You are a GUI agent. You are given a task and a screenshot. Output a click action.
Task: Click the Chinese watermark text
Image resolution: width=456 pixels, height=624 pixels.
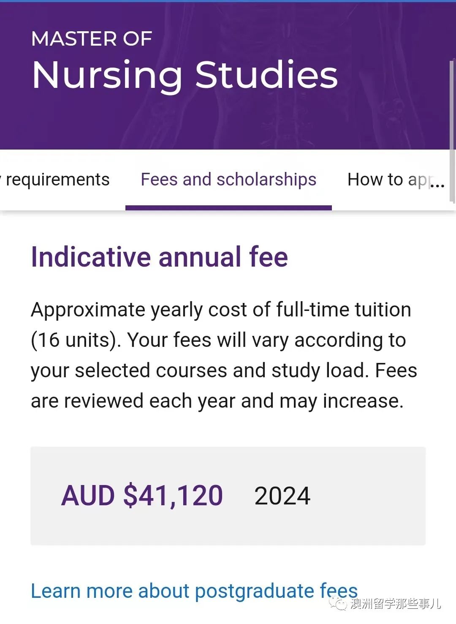396,603
